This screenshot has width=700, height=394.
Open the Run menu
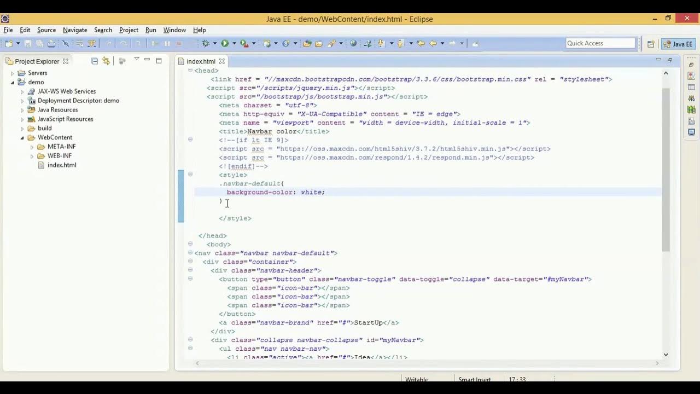[151, 30]
